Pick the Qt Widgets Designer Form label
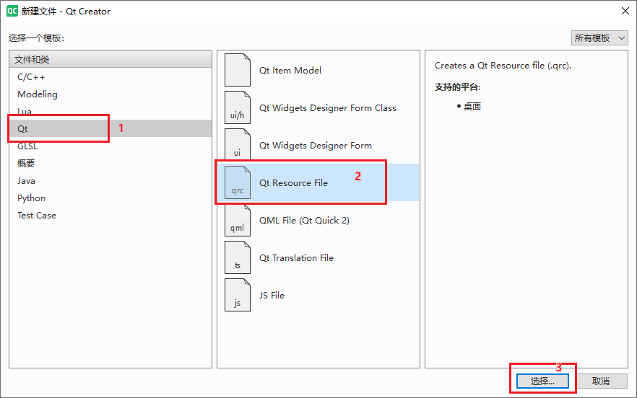 point(315,145)
